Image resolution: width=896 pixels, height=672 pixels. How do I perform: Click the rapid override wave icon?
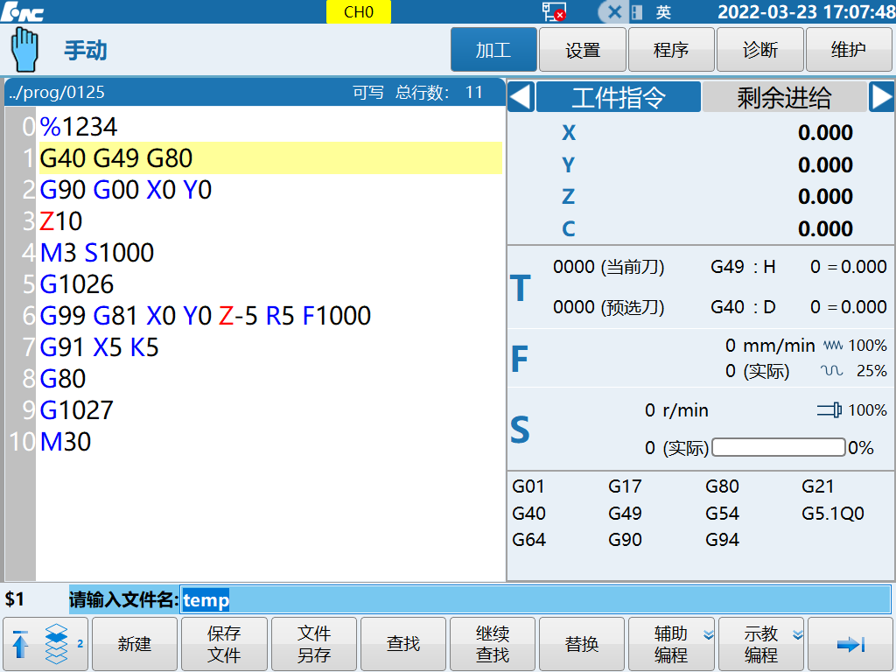pyautogui.click(x=831, y=371)
